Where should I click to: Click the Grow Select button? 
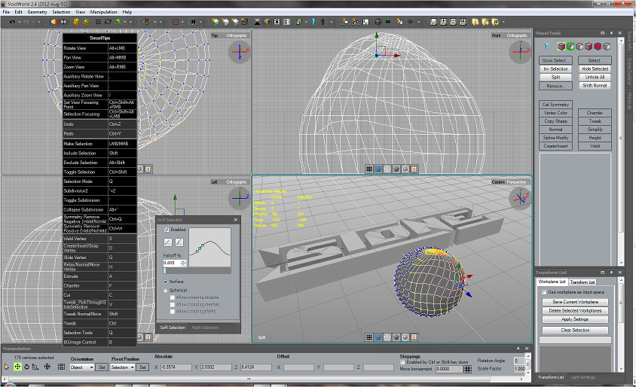(556, 60)
